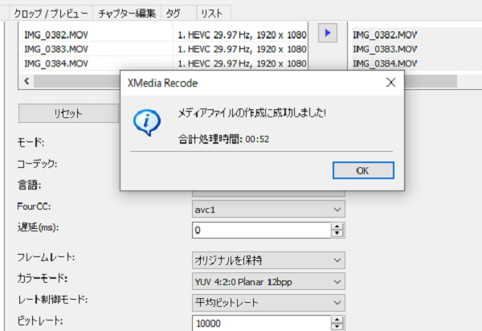
Task: Open the FourCC avc1 dropdown
Action: coord(268,210)
